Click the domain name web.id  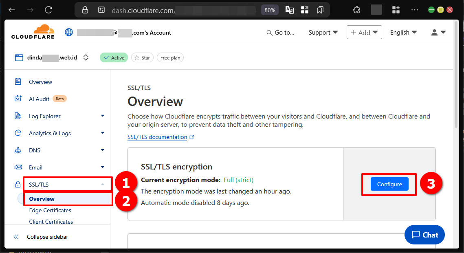(x=52, y=58)
